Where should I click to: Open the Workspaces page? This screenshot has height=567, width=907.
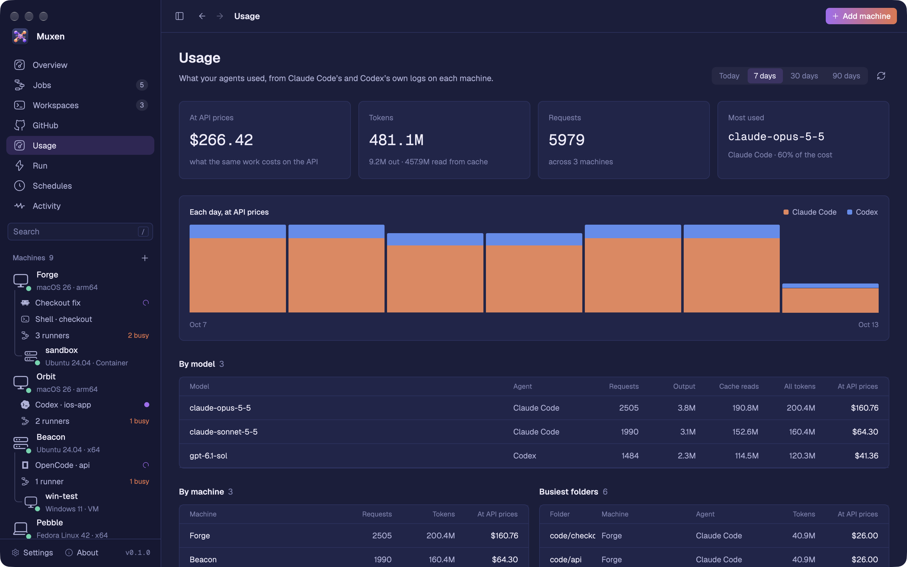(80, 105)
